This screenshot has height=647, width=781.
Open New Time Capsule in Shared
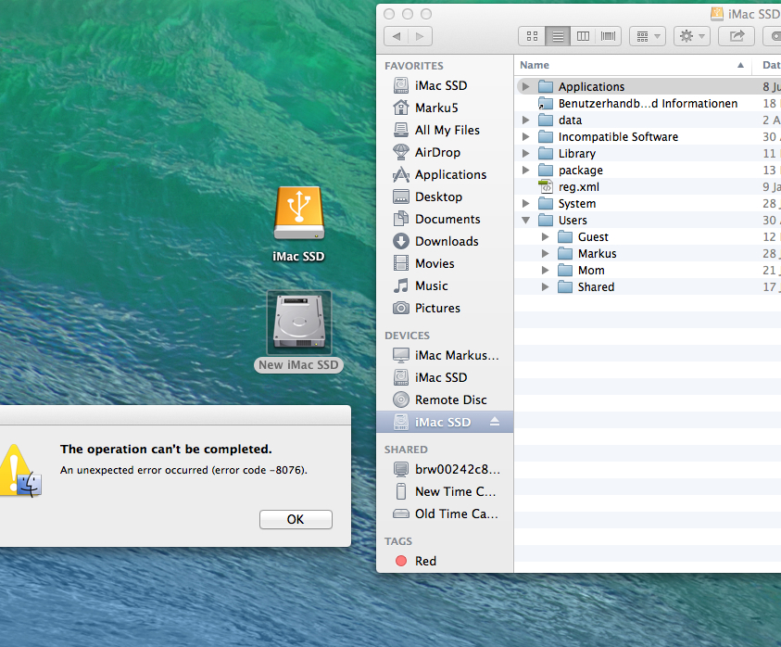click(x=445, y=491)
